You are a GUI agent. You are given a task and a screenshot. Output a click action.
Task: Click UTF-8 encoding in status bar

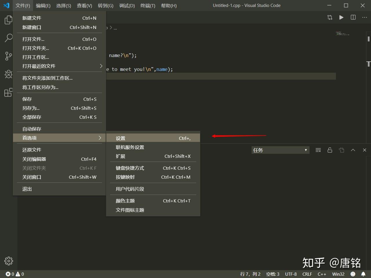[x=291, y=274]
